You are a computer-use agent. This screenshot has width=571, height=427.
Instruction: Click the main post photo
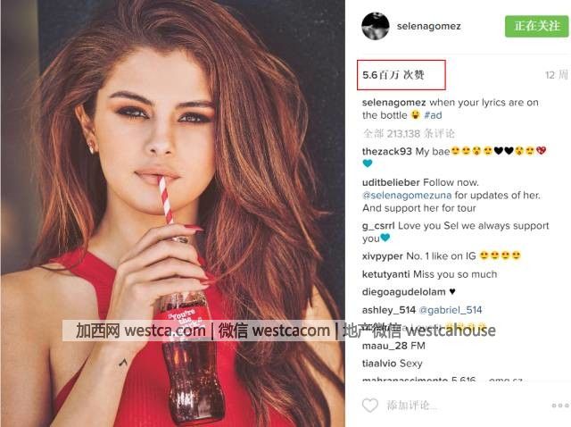pos(172,213)
